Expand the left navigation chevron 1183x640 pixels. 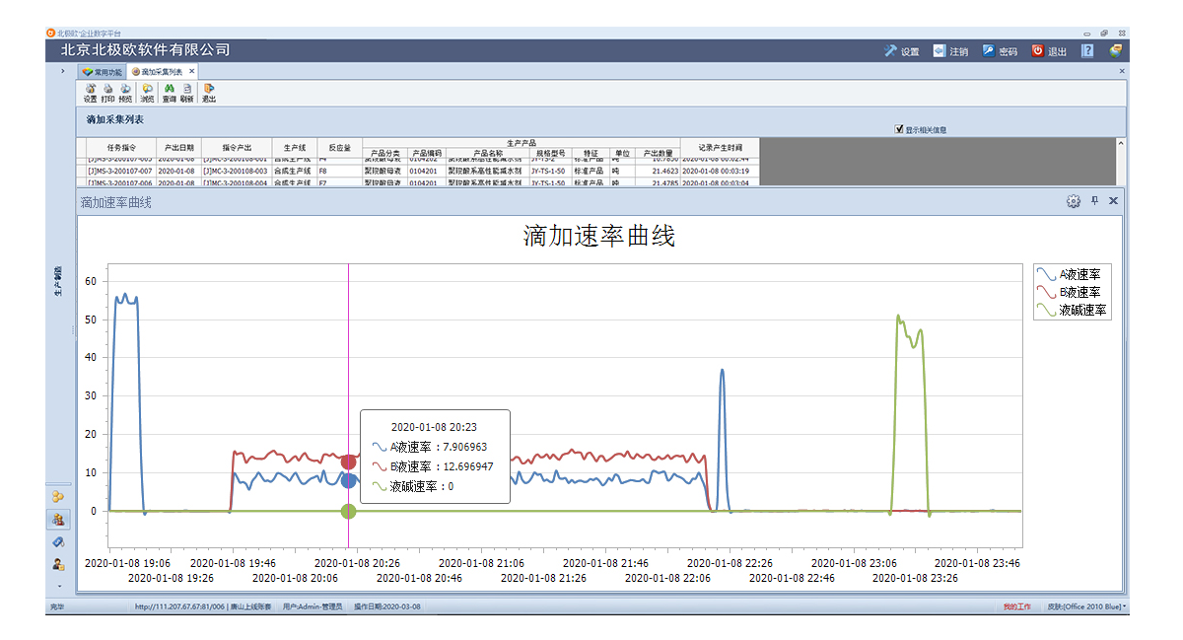pyautogui.click(x=63, y=72)
